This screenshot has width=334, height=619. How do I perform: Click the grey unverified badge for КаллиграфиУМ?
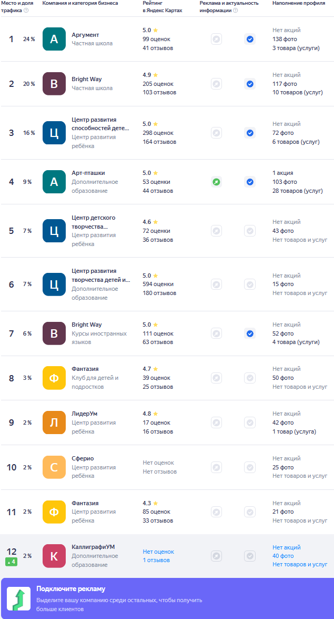coord(250,556)
